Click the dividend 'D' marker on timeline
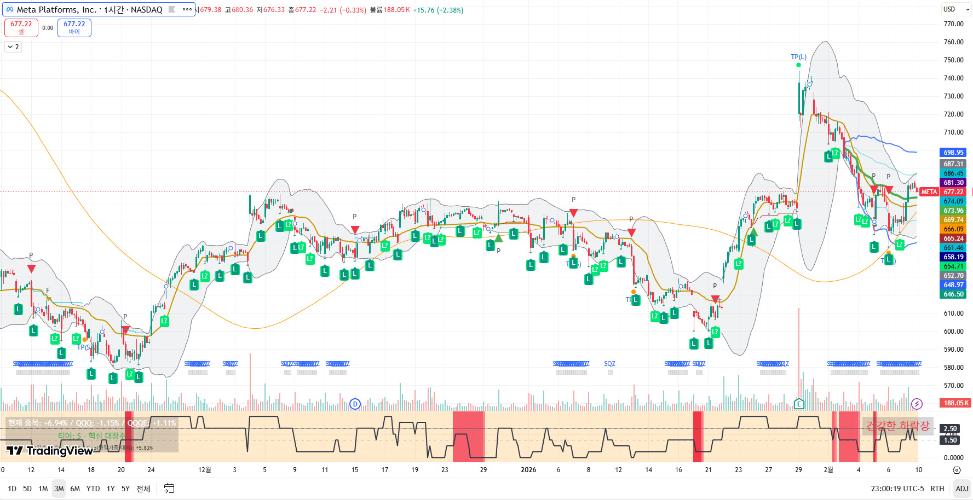 click(355, 404)
